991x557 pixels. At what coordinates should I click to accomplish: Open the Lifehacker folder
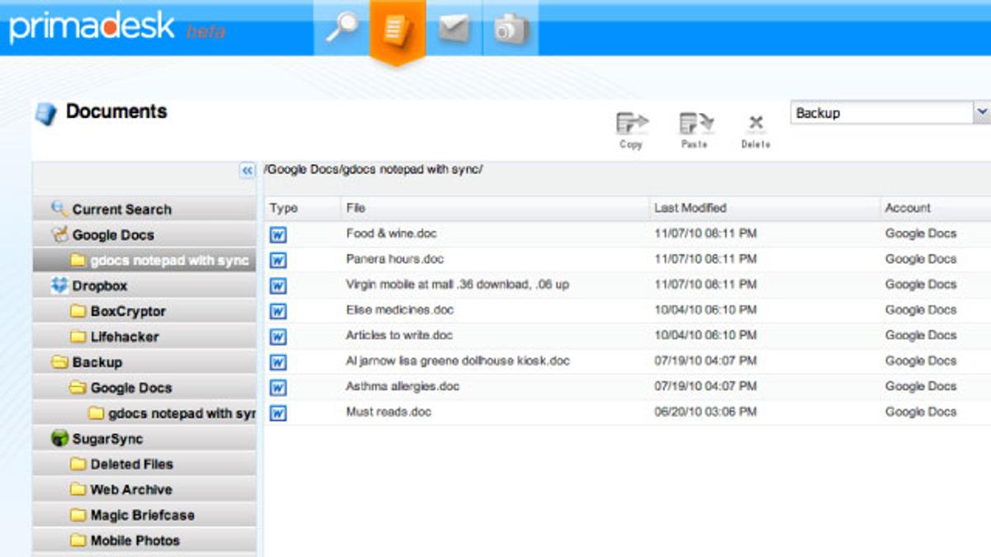click(124, 337)
